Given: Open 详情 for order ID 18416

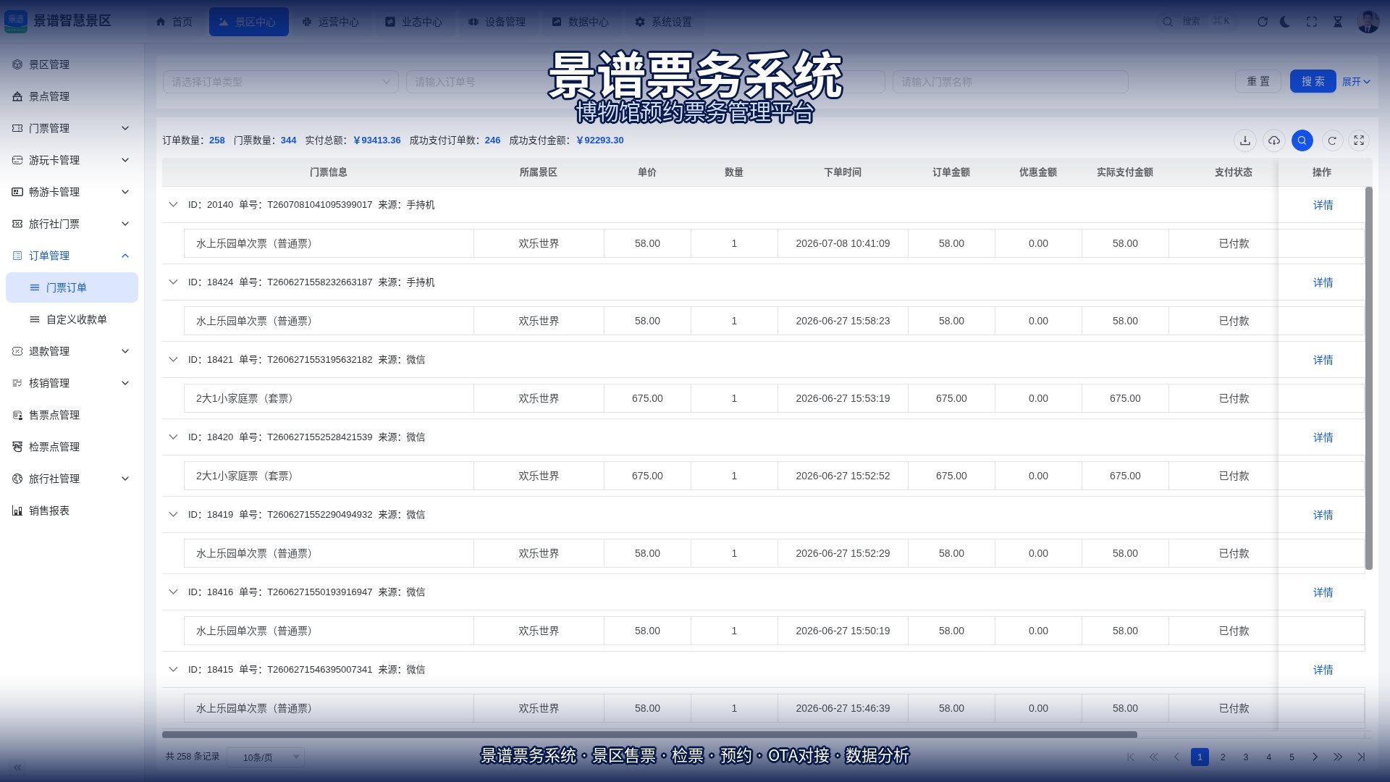Looking at the screenshot, I should [x=1323, y=593].
